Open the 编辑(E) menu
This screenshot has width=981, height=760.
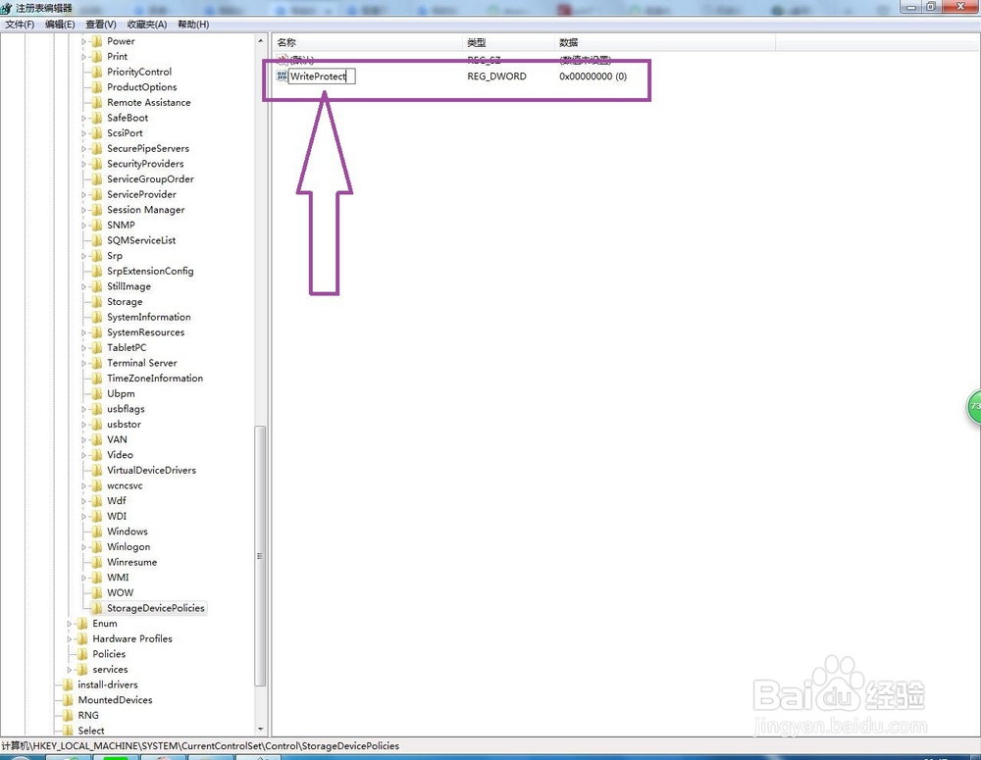(60, 25)
